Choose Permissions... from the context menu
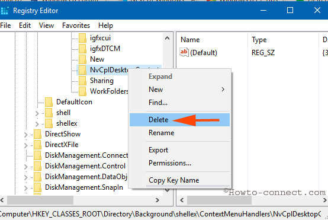 [x=179, y=163]
